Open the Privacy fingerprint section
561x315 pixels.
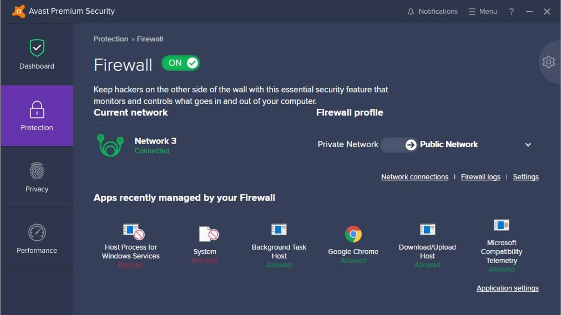point(36,177)
